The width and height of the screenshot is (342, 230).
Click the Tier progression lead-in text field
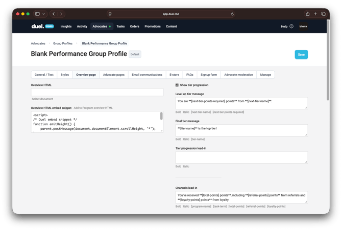241,157
